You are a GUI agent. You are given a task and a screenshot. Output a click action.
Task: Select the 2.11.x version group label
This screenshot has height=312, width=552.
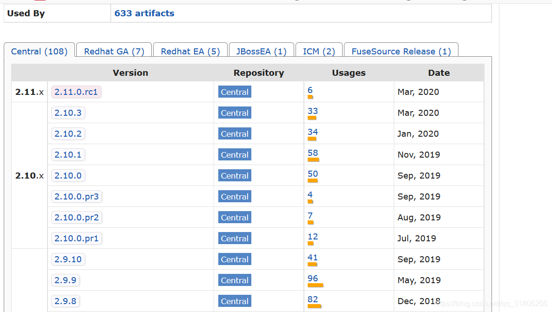(x=29, y=92)
